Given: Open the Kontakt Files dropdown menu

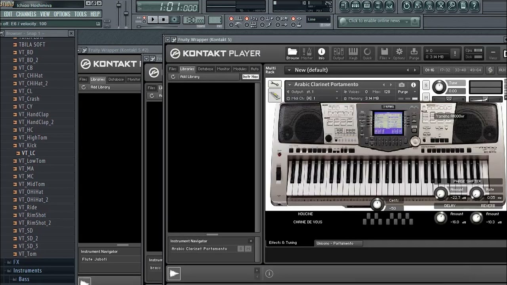Looking at the screenshot, I should coord(384,53).
